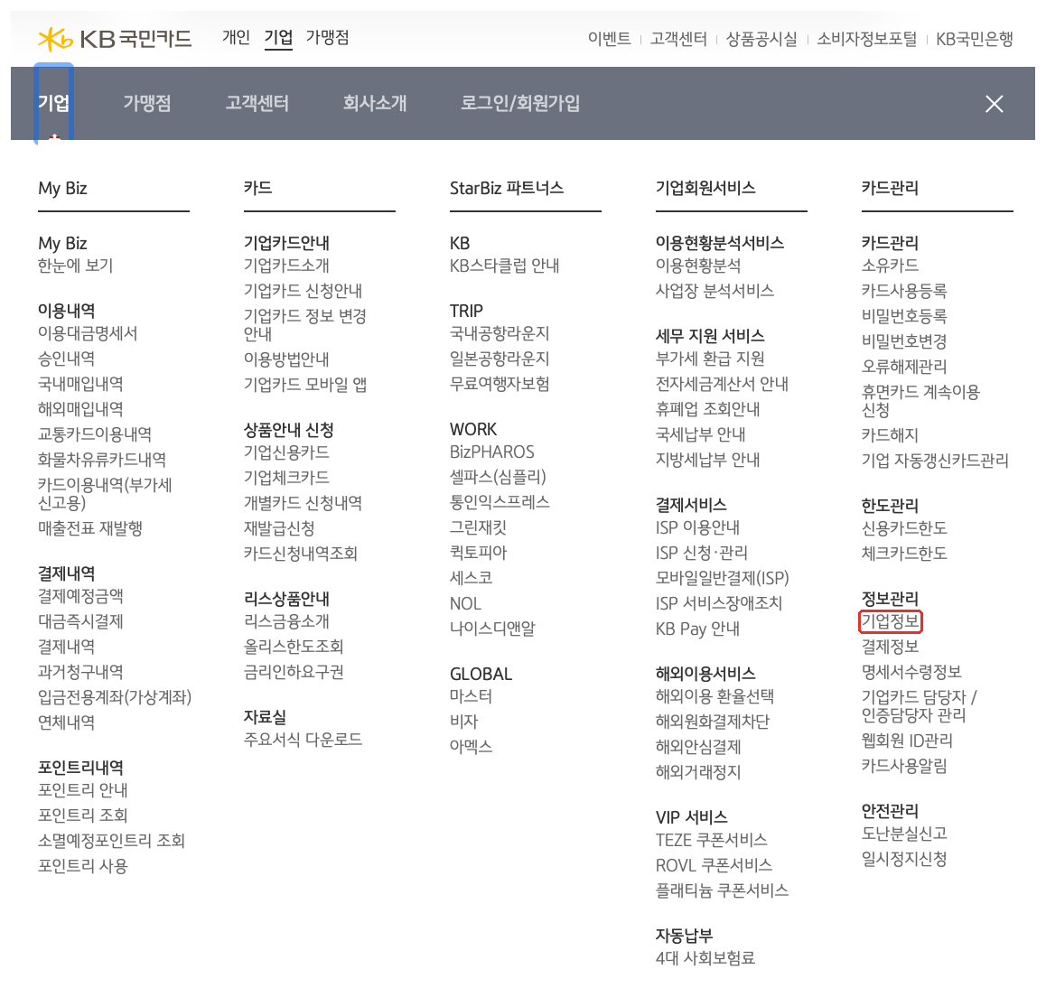1046x997 pixels.
Task: Open 이용현황분석 link
Action: (x=698, y=266)
